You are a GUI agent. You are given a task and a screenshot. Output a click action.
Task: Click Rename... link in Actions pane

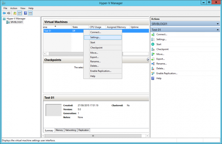[x=161, y=64]
